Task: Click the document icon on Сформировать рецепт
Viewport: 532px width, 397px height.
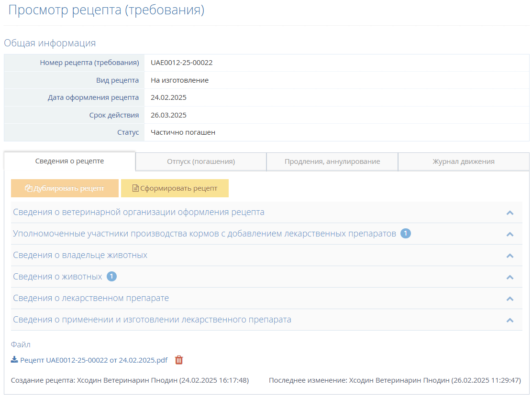Action: 135,188
